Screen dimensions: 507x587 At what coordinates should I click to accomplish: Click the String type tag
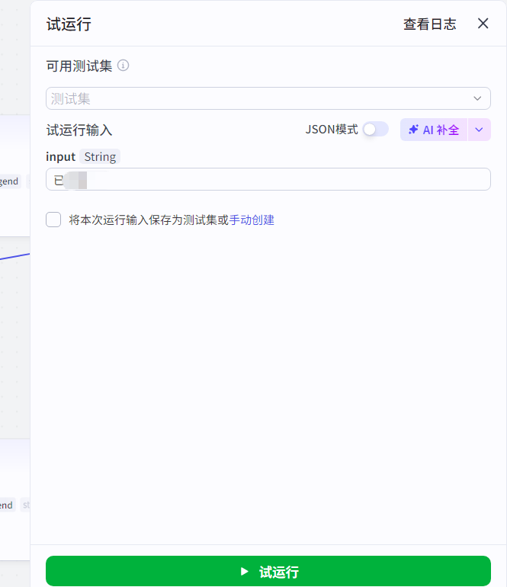pyautogui.click(x=100, y=157)
